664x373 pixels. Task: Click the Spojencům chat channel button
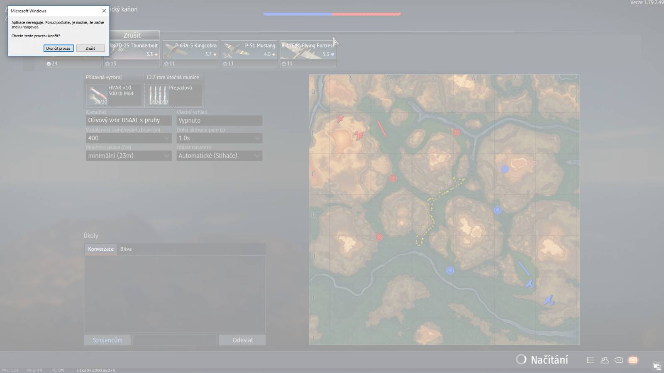point(107,340)
